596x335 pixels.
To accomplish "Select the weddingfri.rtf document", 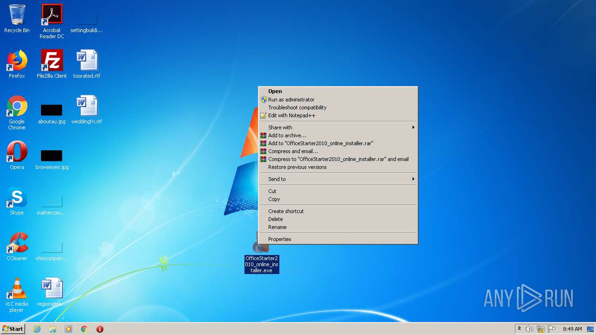I will point(87,110).
